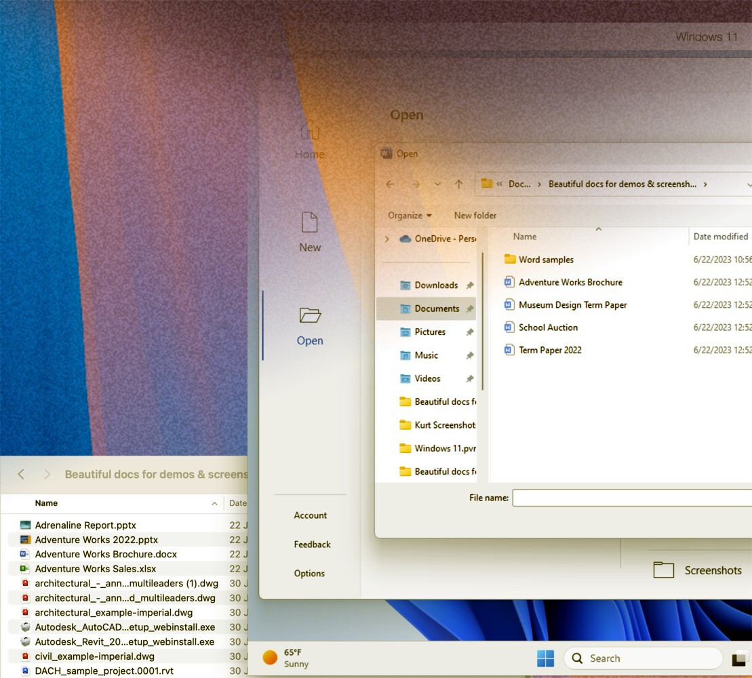Click New folder in the dialog toolbar
752x678 pixels.
475,216
